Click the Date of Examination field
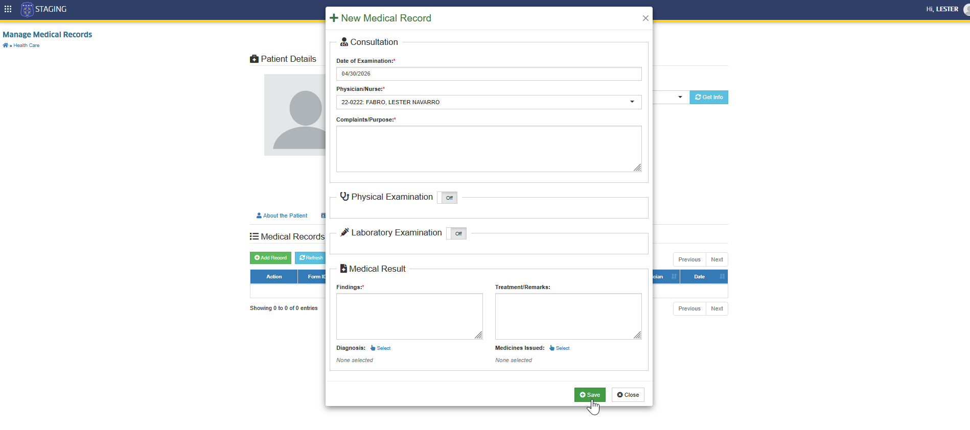970x430 pixels. tap(489, 74)
